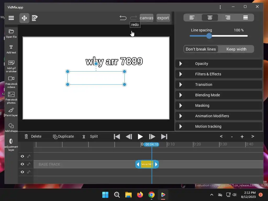This screenshot has width=268, height=201.
Task: Select the yellow text clip on timeline
Action: [147, 164]
